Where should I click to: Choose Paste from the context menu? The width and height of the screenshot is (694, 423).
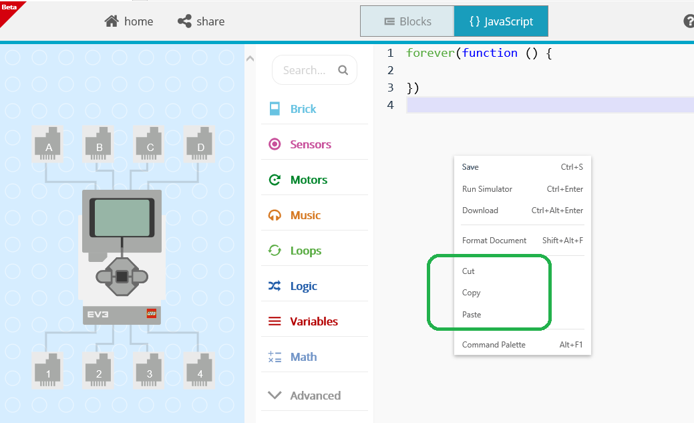471,314
